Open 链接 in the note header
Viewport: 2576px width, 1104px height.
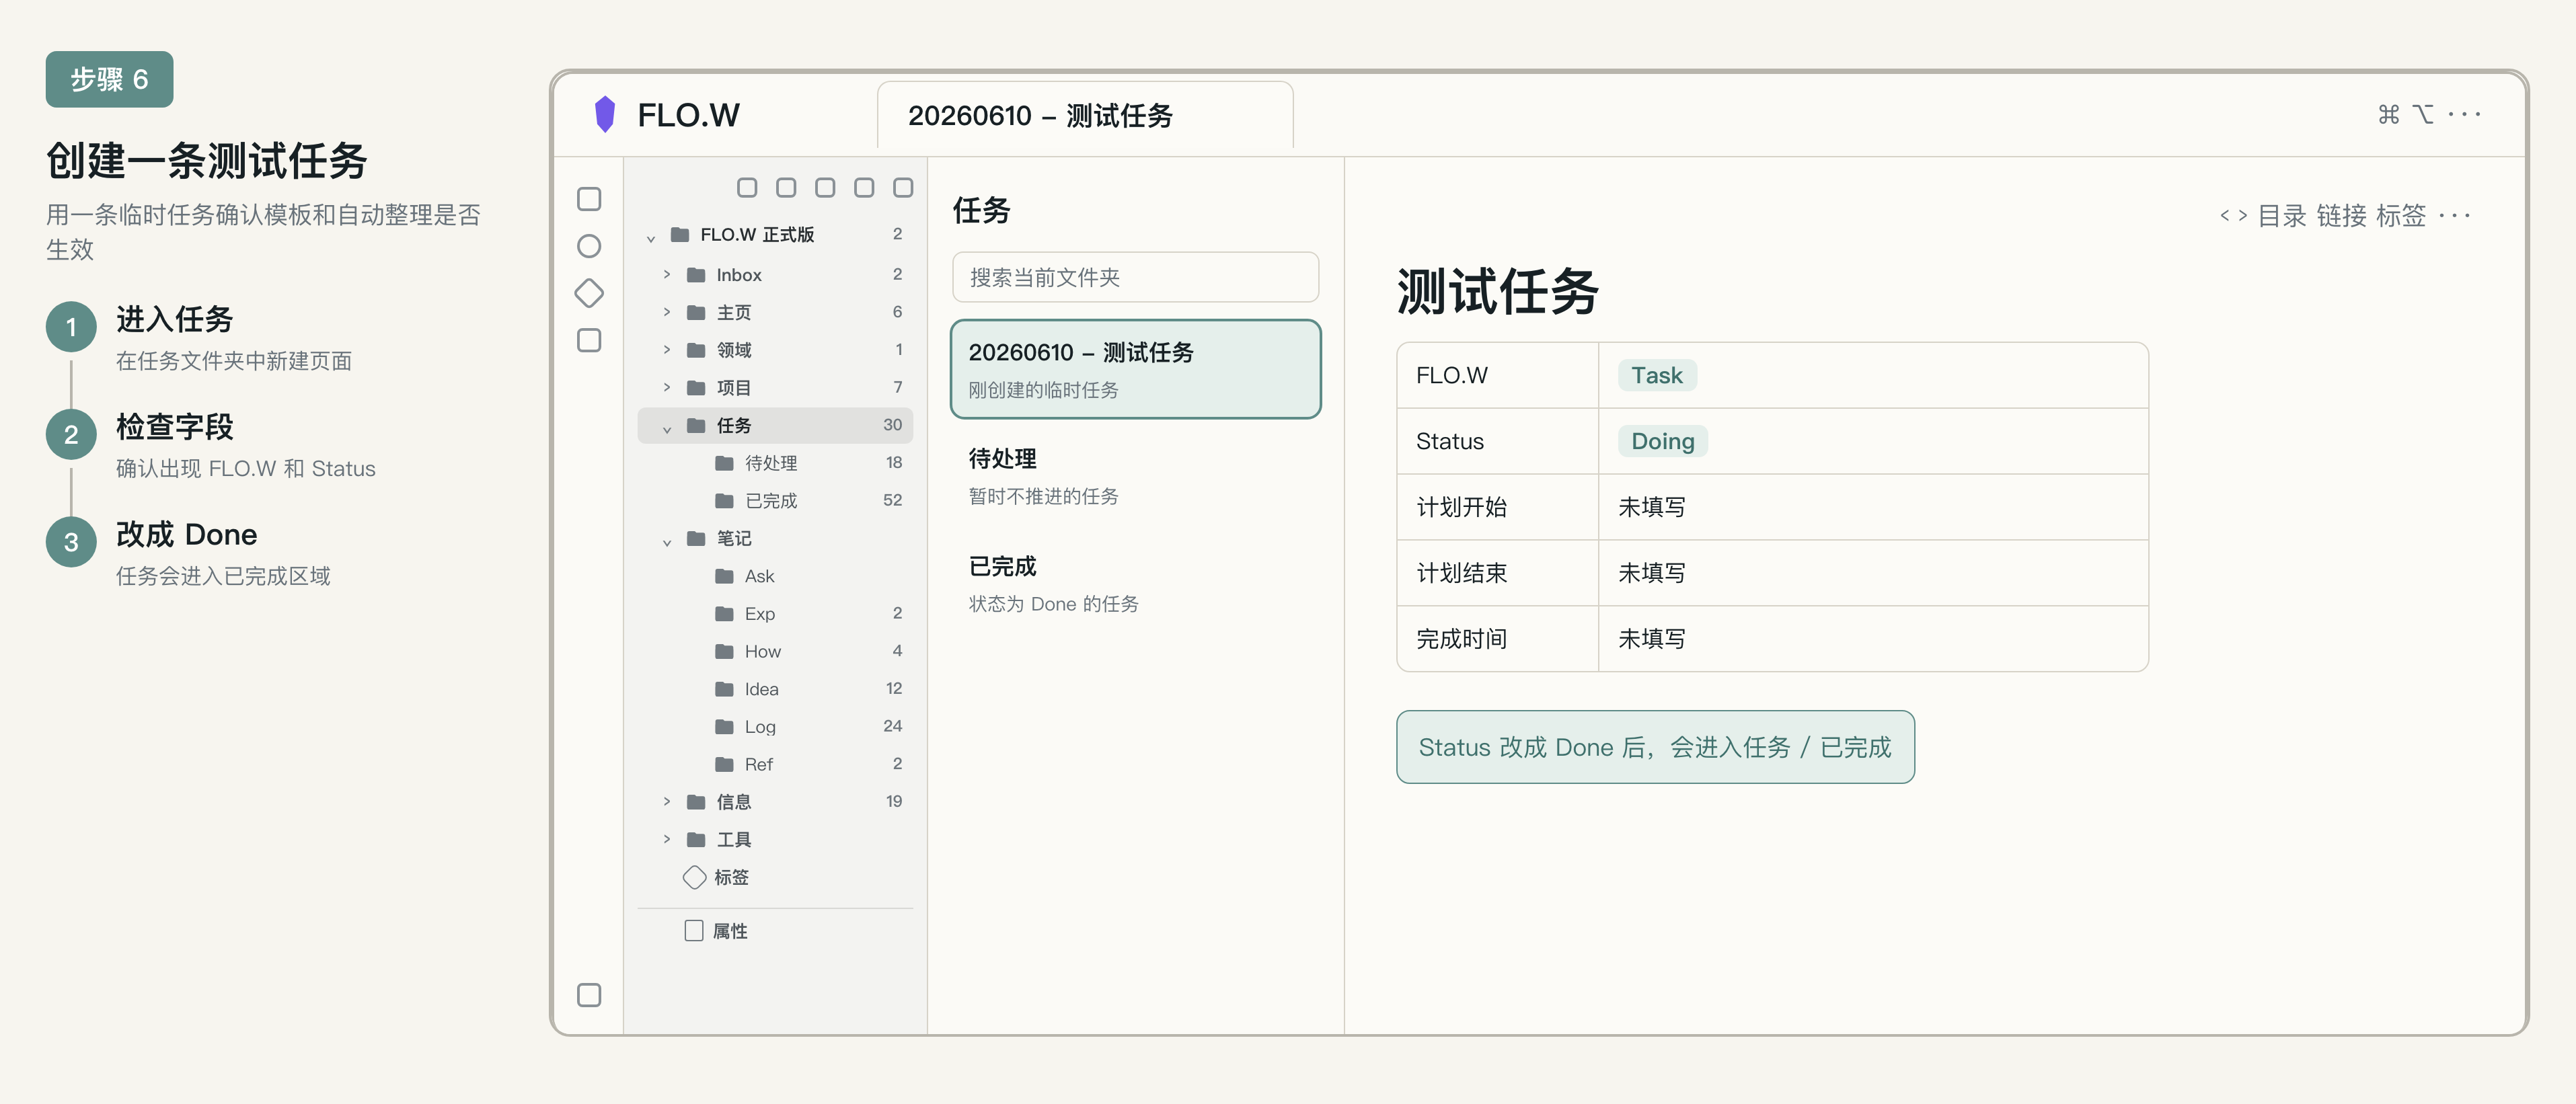[x=2342, y=215]
